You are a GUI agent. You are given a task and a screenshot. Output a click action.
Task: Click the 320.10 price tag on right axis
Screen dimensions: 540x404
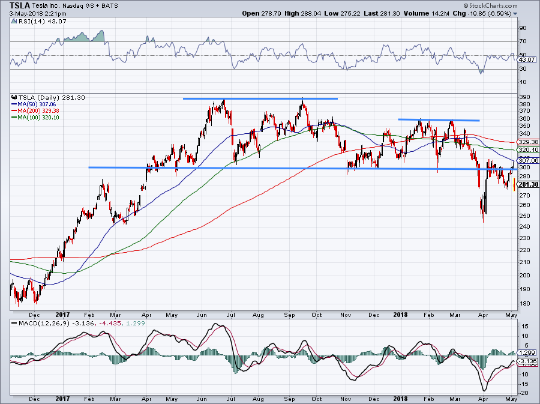click(528, 150)
